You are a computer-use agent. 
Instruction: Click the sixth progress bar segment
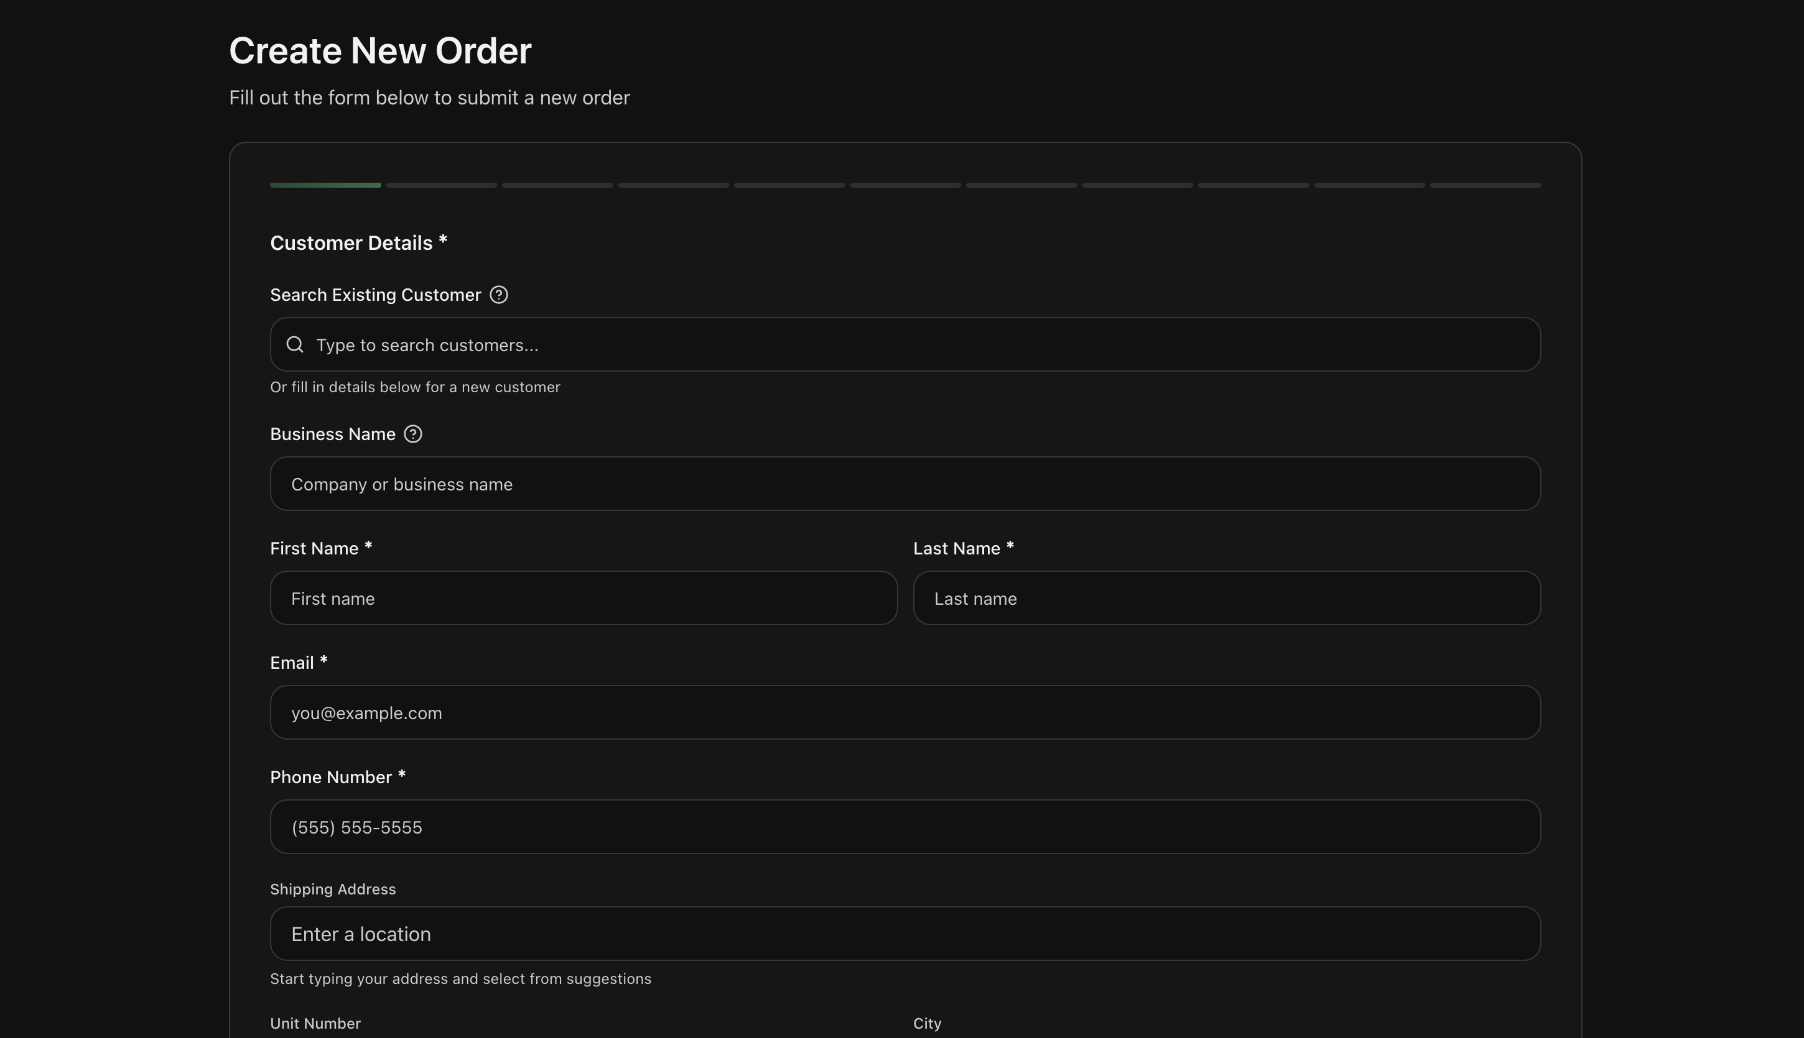[x=905, y=185]
